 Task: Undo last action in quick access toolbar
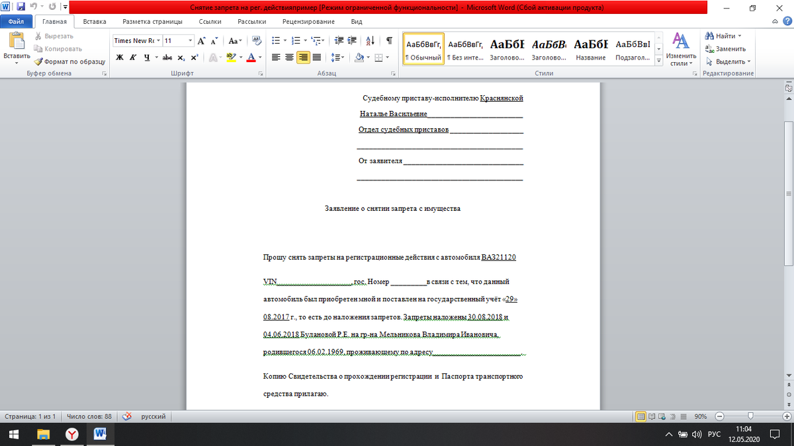tap(32, 7)
